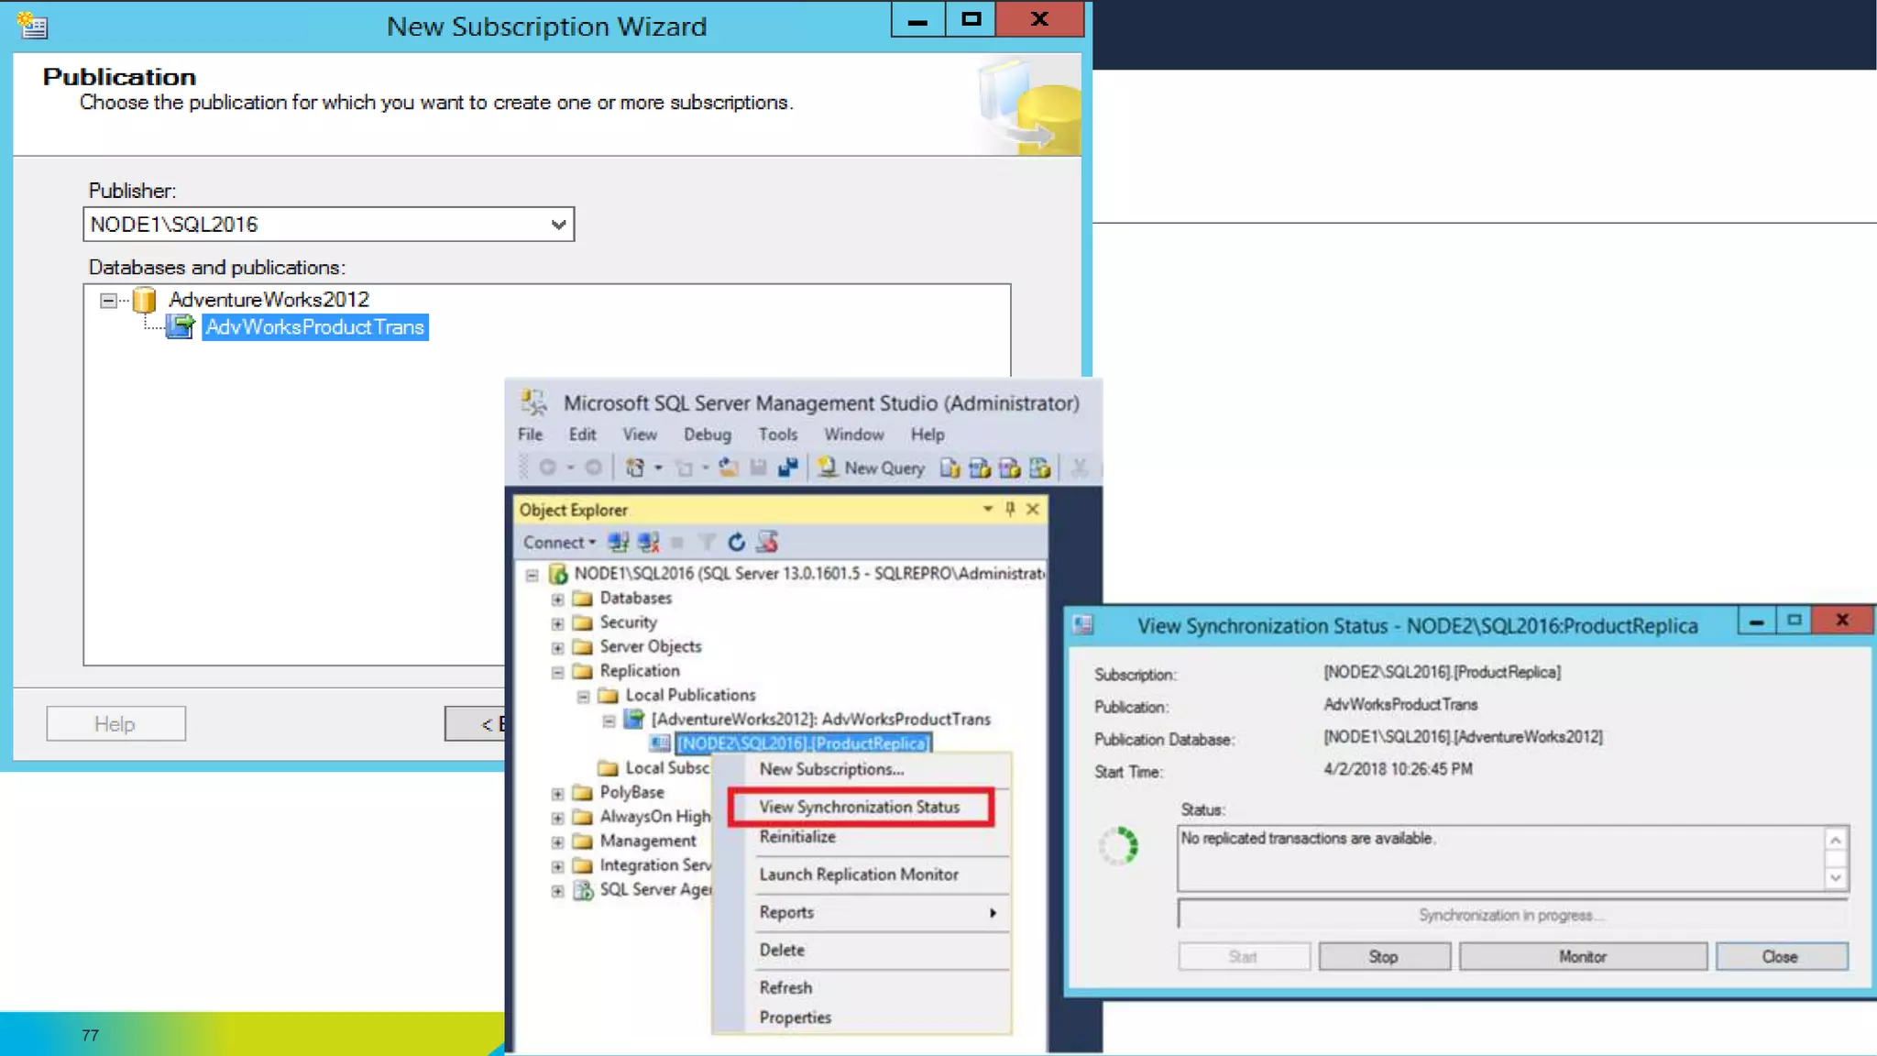This screenshot has height=1056, width=1877.
Task: Expand the Security folder node
Action: pos(557,623)
